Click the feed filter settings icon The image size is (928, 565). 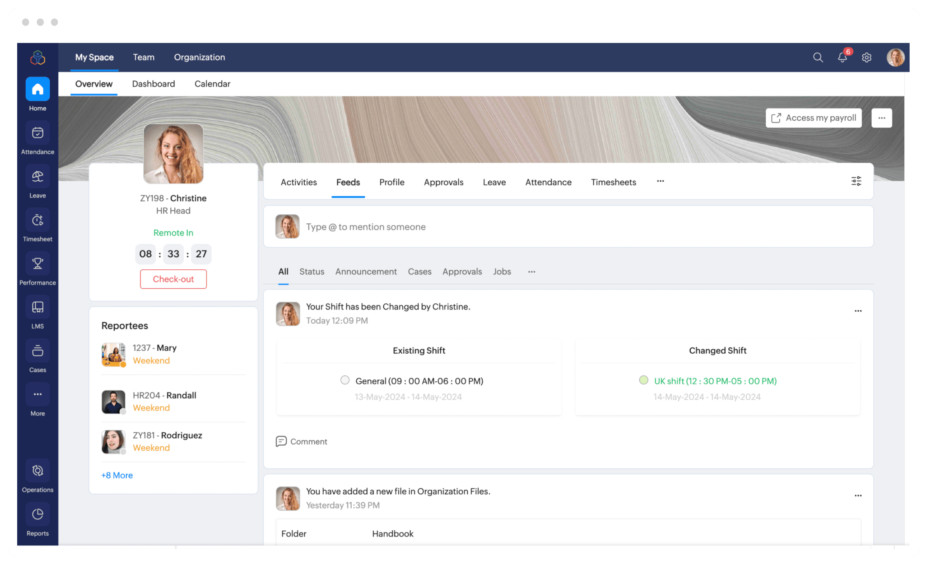click(x=856, y=181)
